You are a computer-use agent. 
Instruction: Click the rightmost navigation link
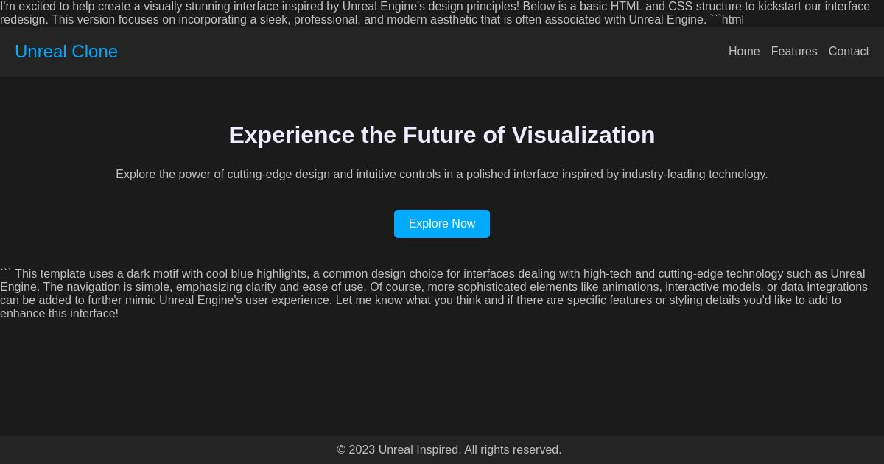[849, 52]
